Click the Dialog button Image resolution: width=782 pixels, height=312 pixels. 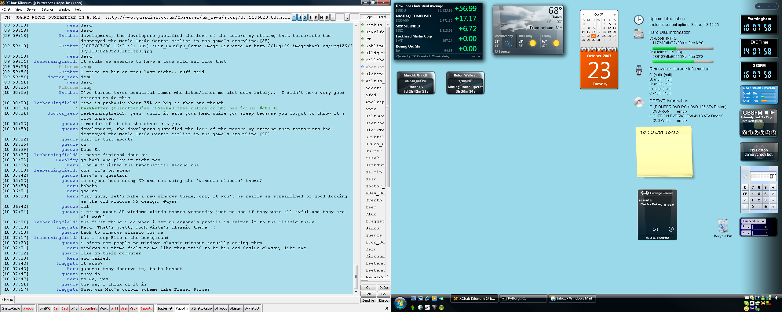[x=383, y=300]
